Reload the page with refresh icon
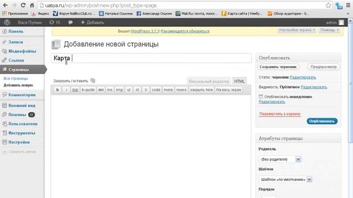The height and width of the screenshot is (198, 353). (23, 5)
